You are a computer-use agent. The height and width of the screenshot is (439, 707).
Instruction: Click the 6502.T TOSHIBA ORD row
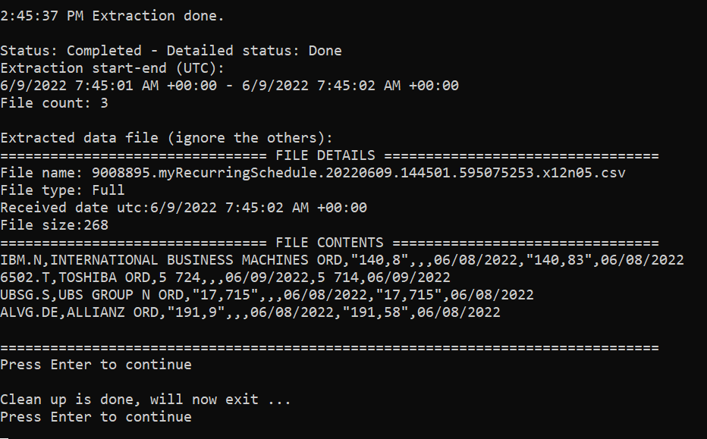(225, 278)
